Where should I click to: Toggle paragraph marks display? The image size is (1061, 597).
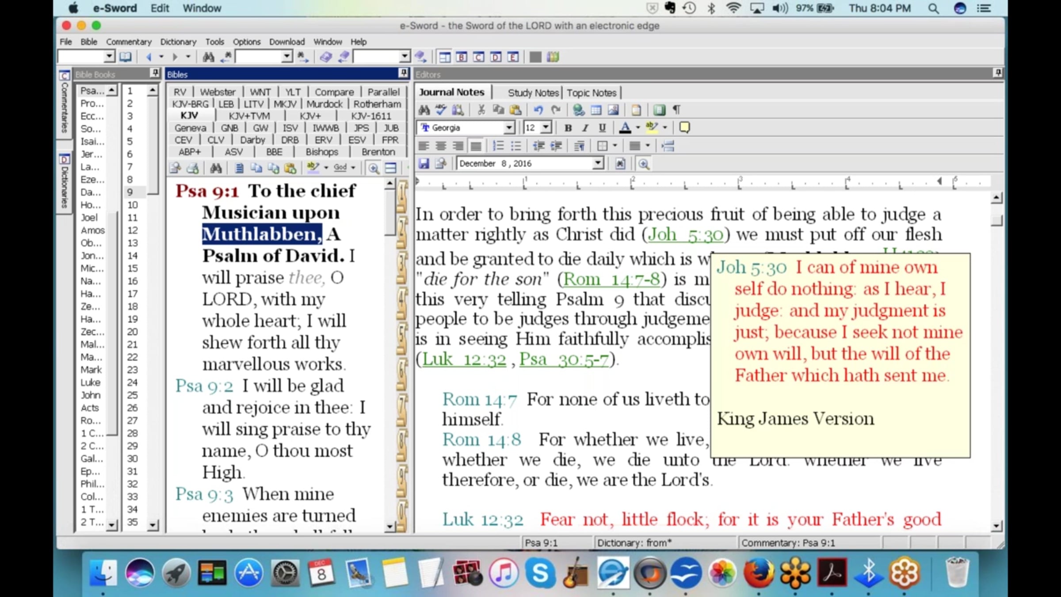676,110
